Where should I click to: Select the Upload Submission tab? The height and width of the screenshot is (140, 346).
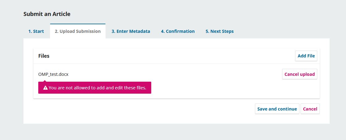[77, 31]
